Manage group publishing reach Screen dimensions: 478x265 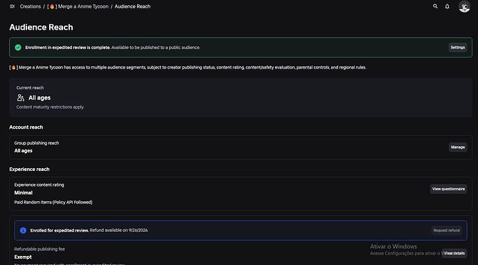tap(458, 147)
